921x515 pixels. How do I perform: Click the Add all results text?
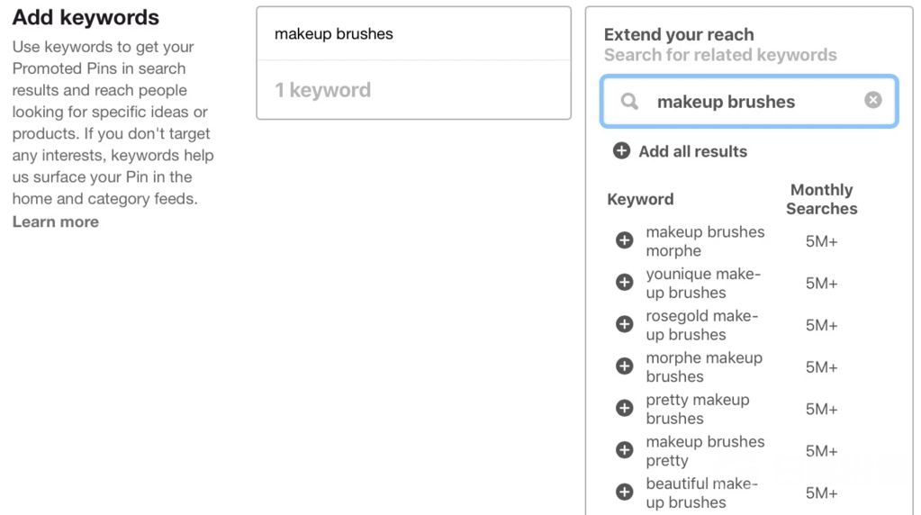click(692, 151)
